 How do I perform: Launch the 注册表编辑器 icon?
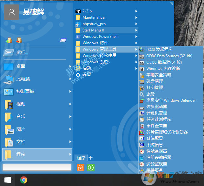click(142, 158)
